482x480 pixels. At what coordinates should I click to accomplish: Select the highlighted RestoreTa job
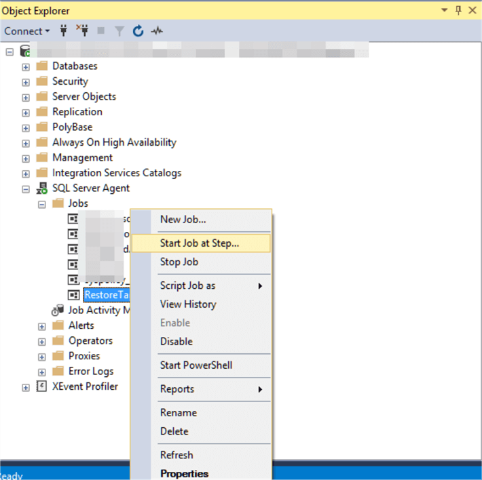coord(107,295)
